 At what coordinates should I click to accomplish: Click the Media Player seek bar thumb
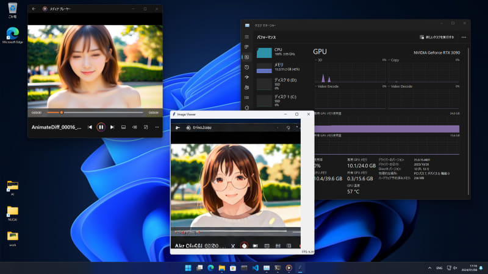tap(62, 113)
